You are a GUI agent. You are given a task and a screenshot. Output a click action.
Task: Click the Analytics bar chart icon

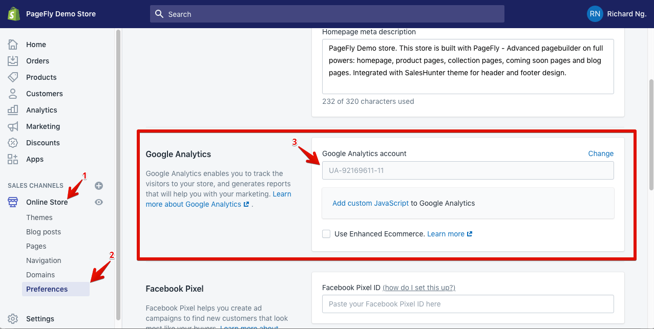tap(13, 110)
